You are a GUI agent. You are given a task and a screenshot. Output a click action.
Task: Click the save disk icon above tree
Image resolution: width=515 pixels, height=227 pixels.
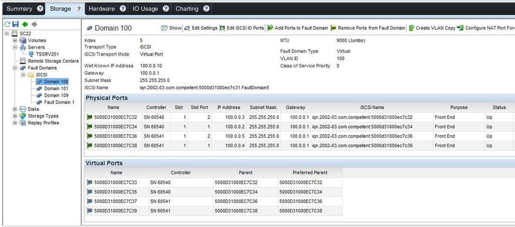(x=15, y=24)
